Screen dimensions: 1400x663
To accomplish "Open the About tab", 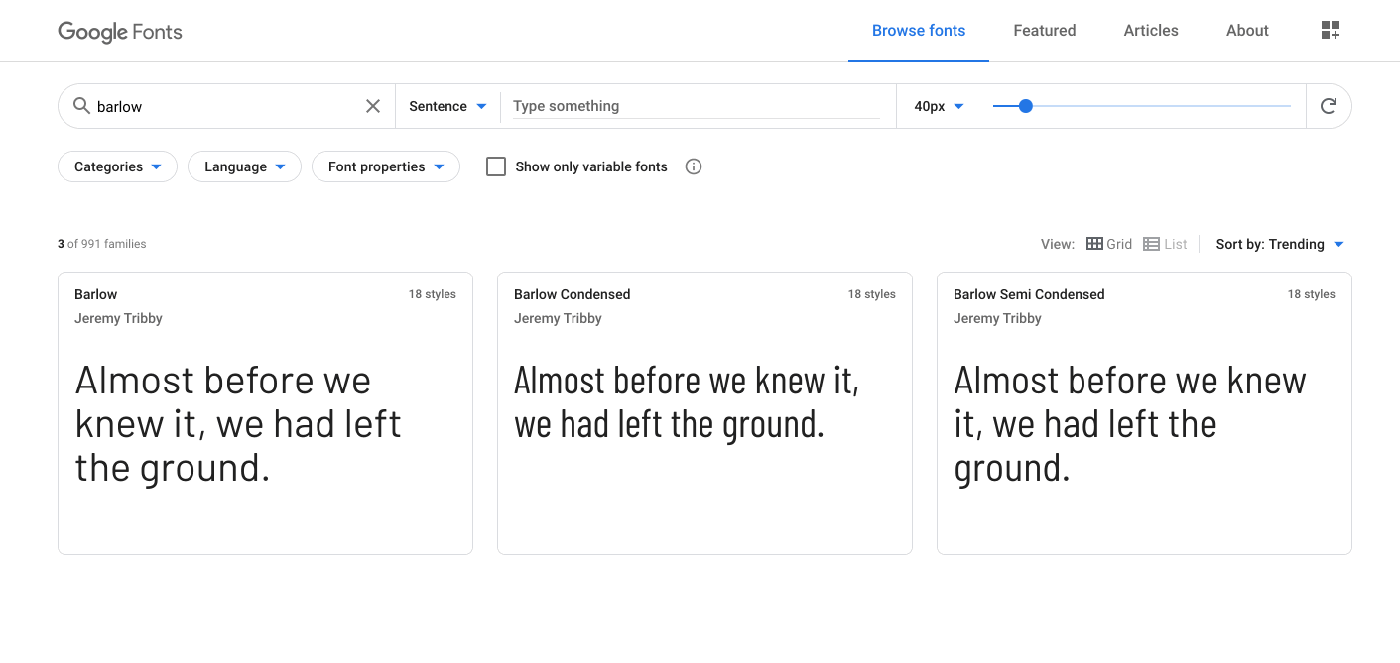I will coord(1247,31).
